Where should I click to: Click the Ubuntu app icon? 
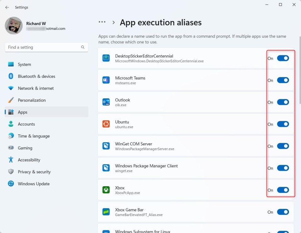(x=106, y=124)
